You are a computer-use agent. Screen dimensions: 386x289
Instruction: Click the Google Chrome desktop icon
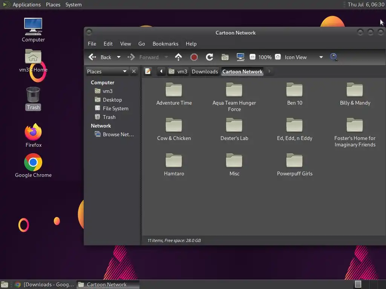(33, 166)
